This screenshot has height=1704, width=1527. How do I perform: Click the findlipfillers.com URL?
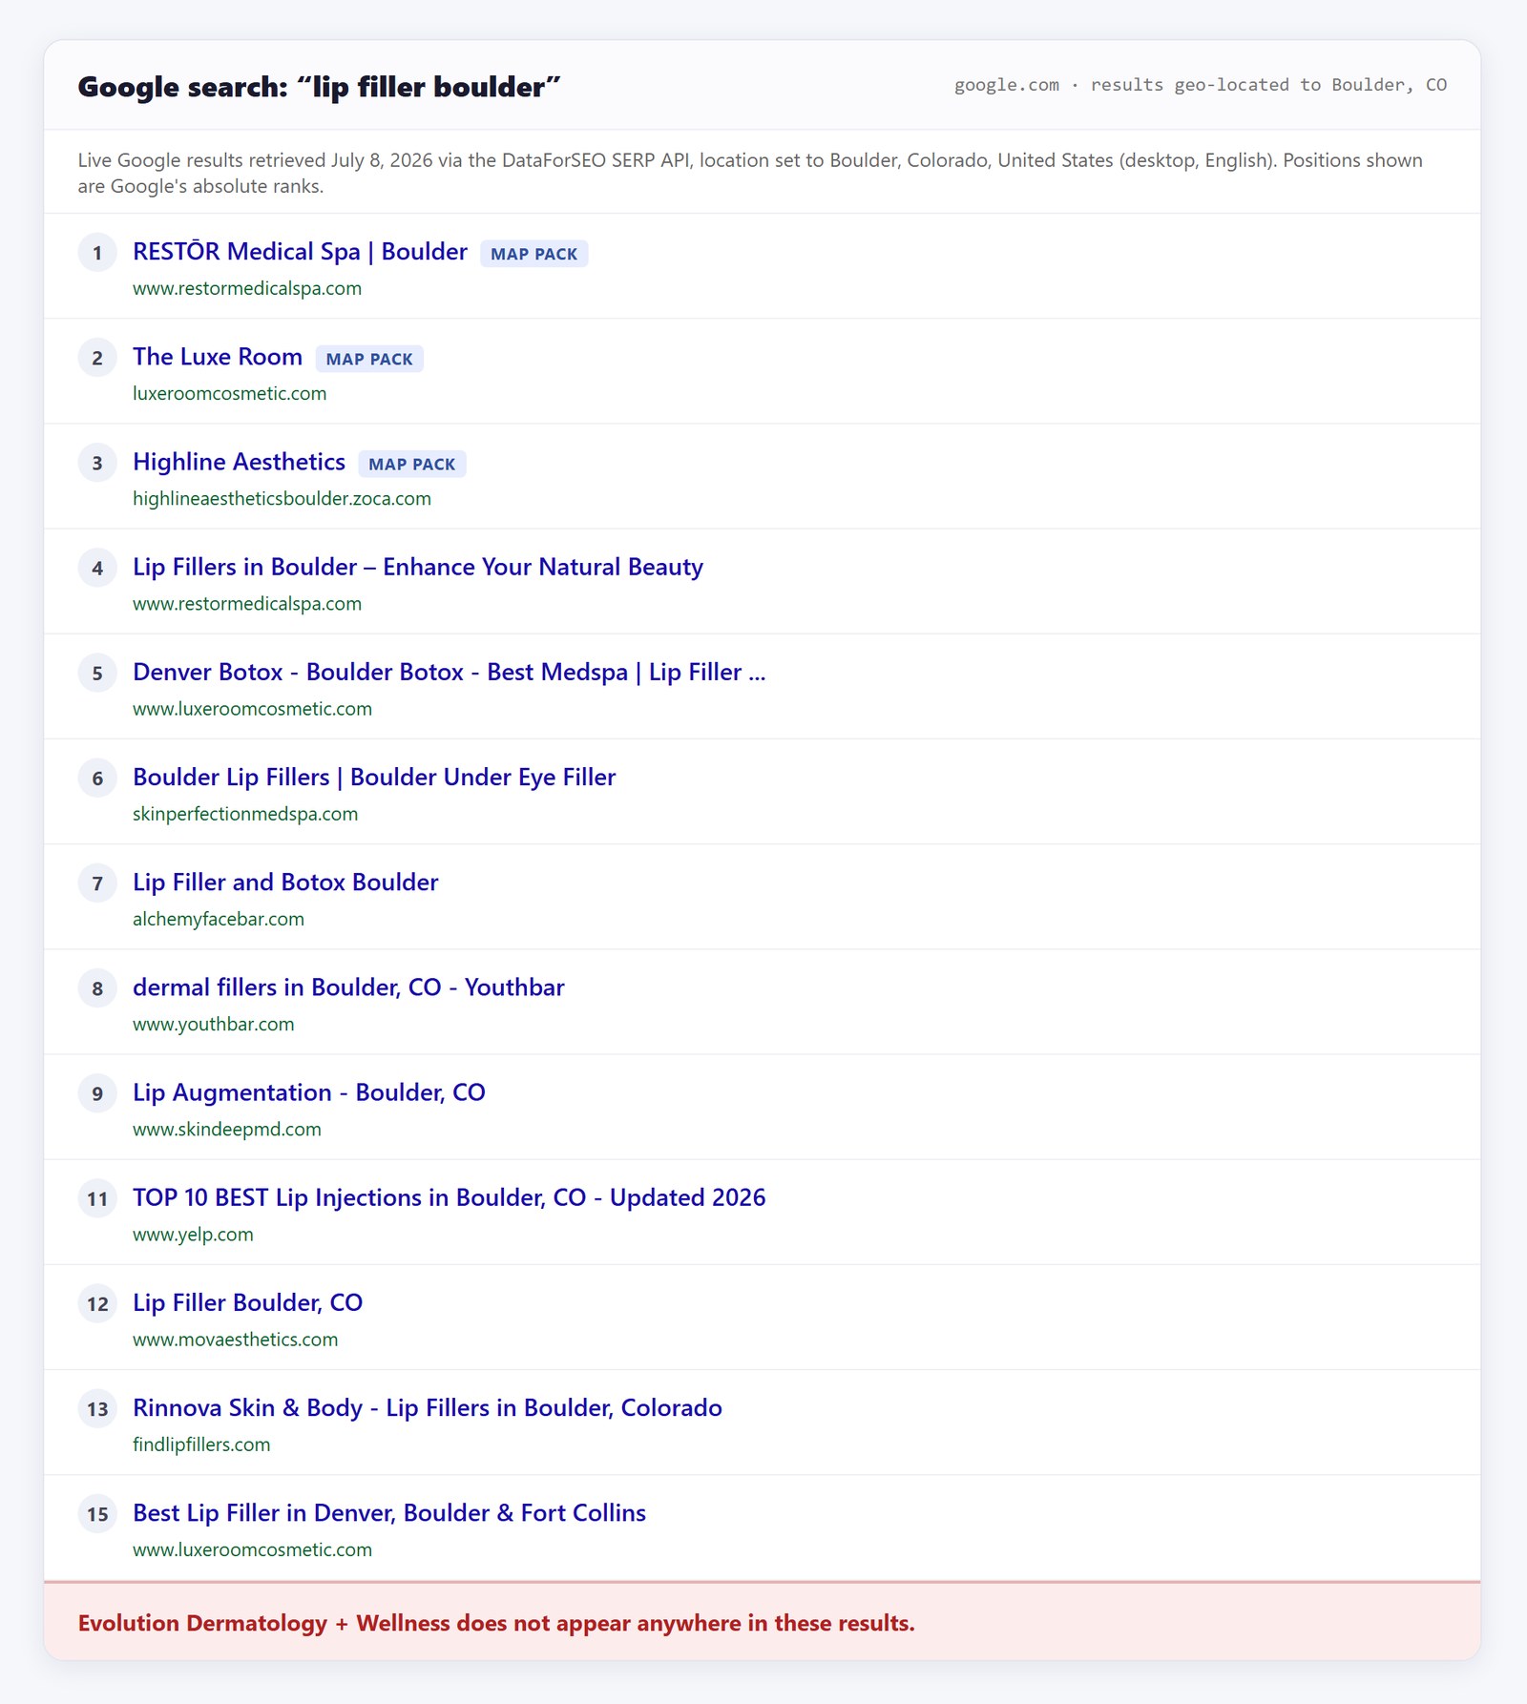(x=201, y=1444)
